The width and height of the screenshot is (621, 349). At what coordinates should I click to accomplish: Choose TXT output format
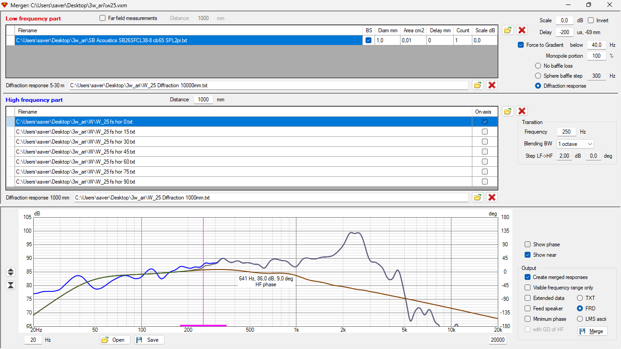click(x=580, y=298)
